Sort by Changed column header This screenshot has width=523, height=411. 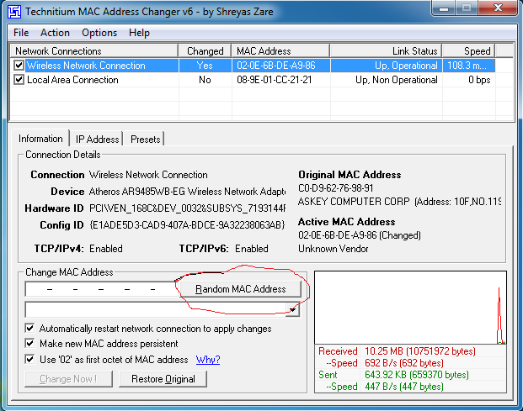[x=205, y=51]
